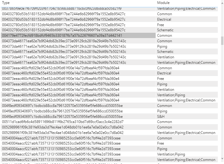Image resolution: width=224 pixels, height=164 pixels.
Task: Select hash 004873eeac46… in Ventilation;Piping;Electrical;Common row
Action: [x=60, y=100]
